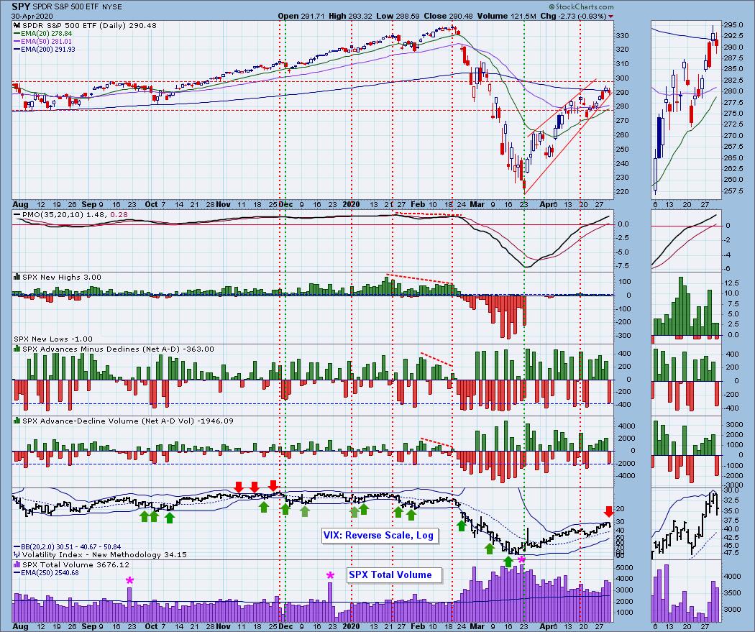This screenshot has width=755, height=632.
Task: Click the 5000 label on the volume axis
Action: (625, 567)
